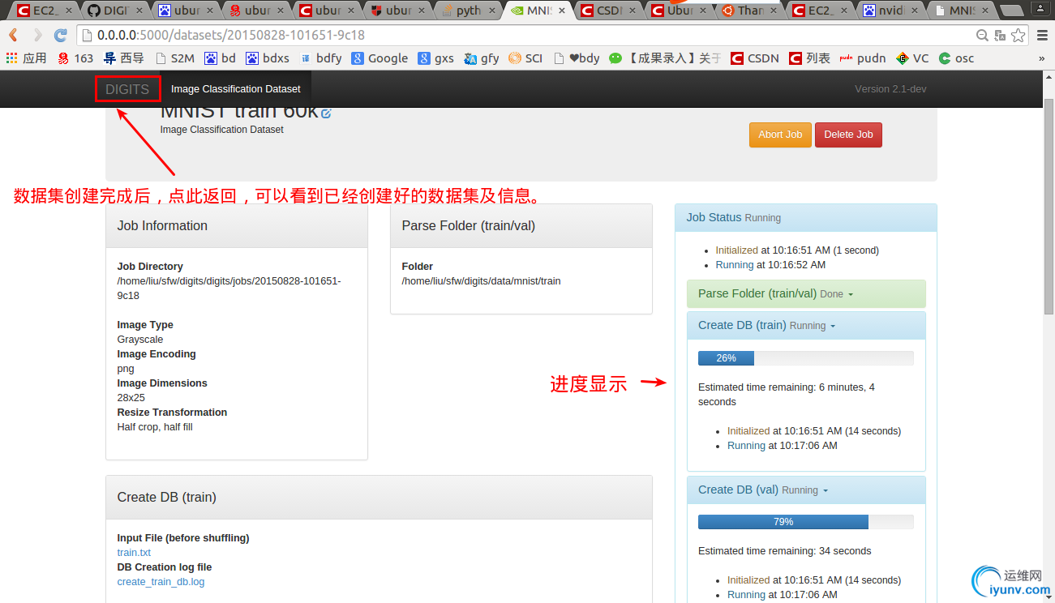Open Image Classification Dataset in navbar
Viewport: 1055px width, 603px height.
(235, 89)
